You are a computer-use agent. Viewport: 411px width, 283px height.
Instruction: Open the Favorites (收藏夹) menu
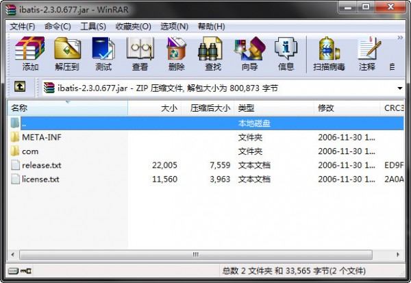point(133,27)
